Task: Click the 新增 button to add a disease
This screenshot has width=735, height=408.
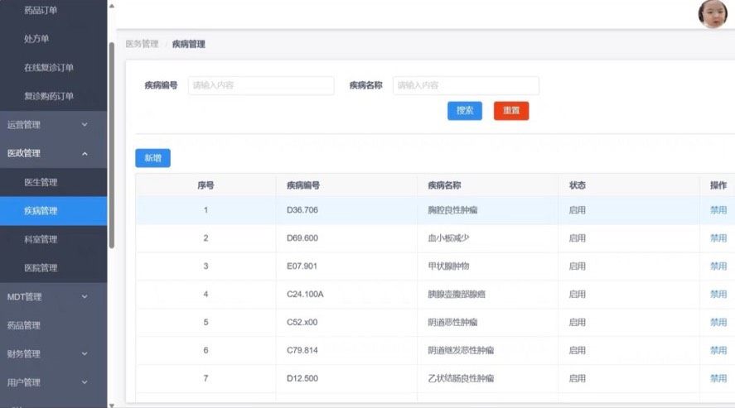Action: (152, 158)
